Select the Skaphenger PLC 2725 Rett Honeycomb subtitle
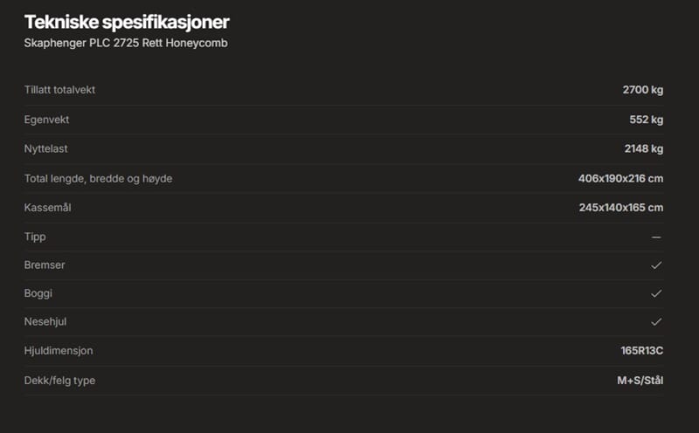The image size is (699, 433). [x=126, y=43]
